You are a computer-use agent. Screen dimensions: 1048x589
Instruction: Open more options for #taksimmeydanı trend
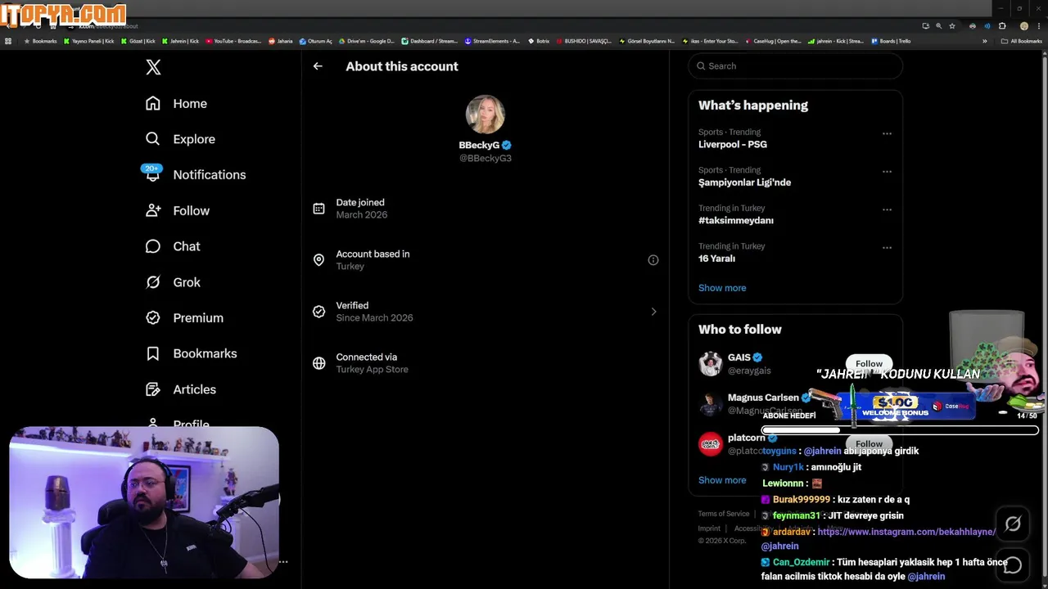pyautogui.click(x=887, y=209)
